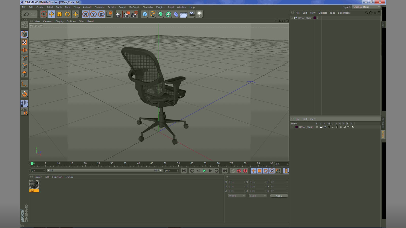Click the Undo arrow icon
406x228 pixels.
tap(26, 14)
